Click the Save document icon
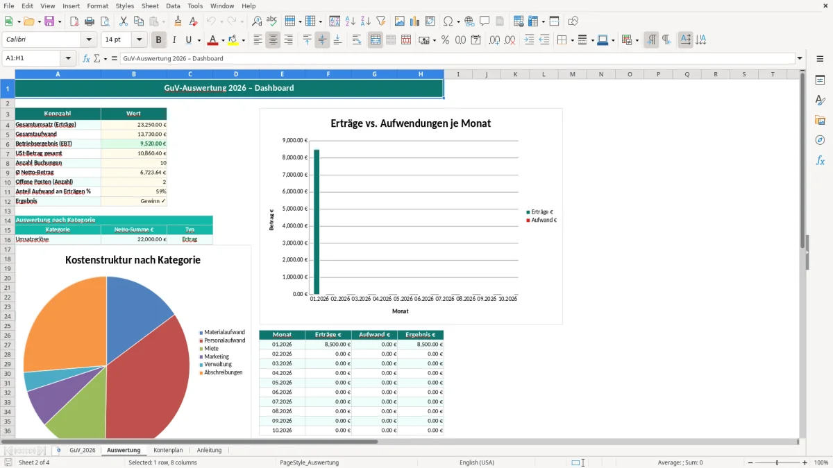Screen dimensions: 833x468 (49, 21)
